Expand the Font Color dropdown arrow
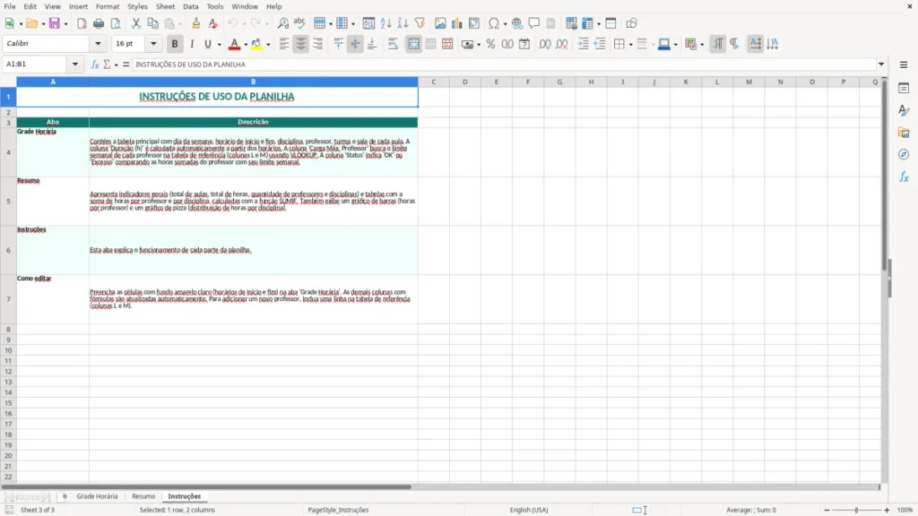This screenshot has width=918, height=516. [x=246, y=45]
